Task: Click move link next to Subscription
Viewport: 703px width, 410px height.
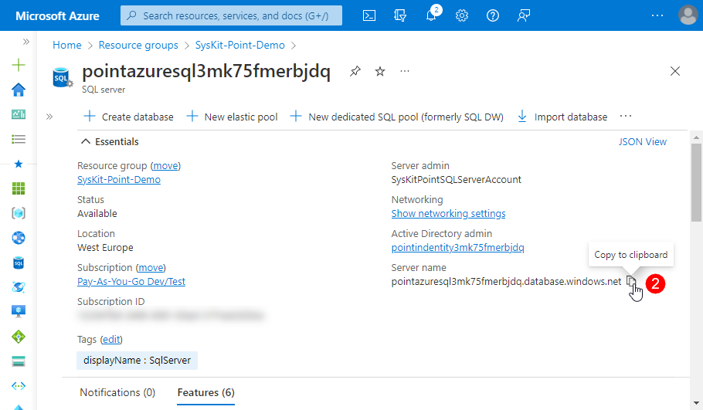Action: point(151,267)
